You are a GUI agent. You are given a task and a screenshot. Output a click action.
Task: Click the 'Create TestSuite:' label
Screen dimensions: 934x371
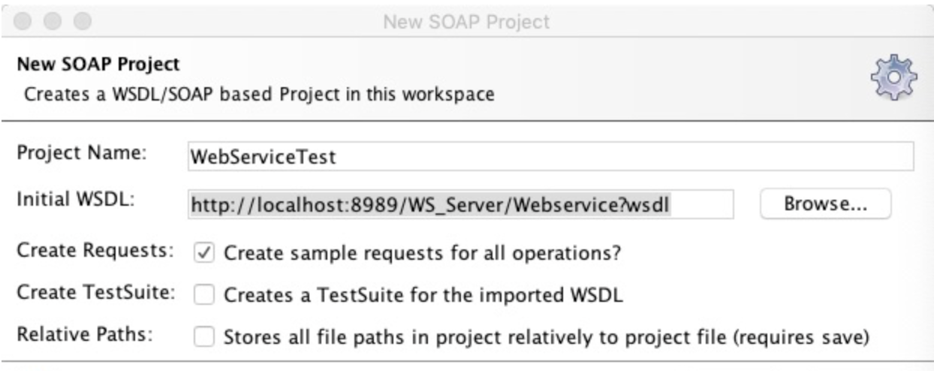95,293
